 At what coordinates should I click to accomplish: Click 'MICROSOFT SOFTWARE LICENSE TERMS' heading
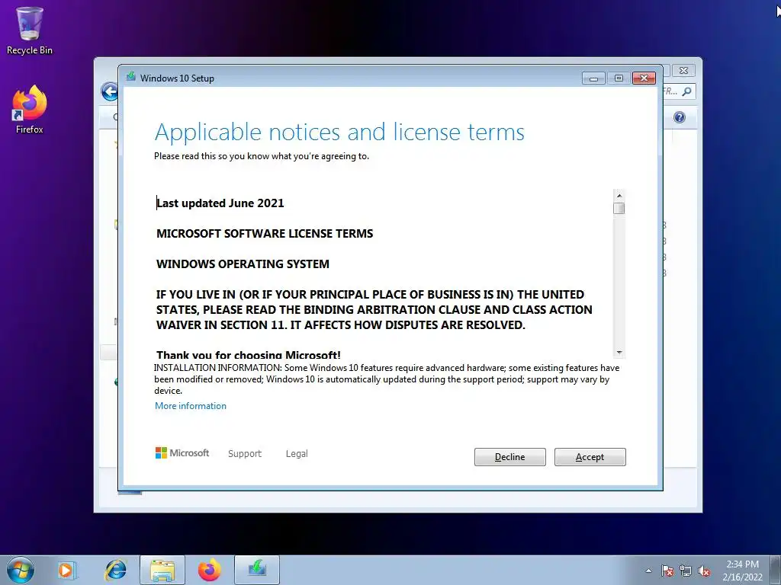point(265,233)
